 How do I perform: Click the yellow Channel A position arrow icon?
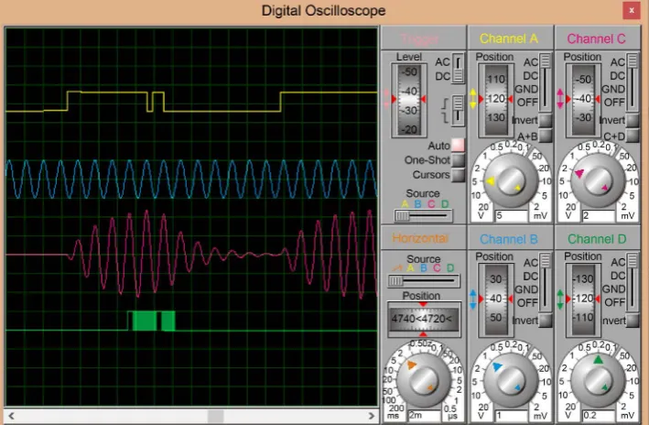tap(473, 99)
